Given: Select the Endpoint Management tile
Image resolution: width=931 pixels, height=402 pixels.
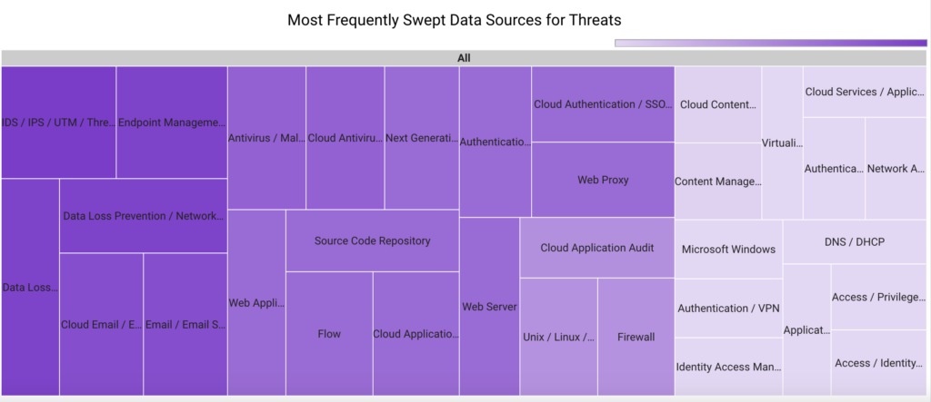Looking at the screenshot, I should tap(172, 123).
